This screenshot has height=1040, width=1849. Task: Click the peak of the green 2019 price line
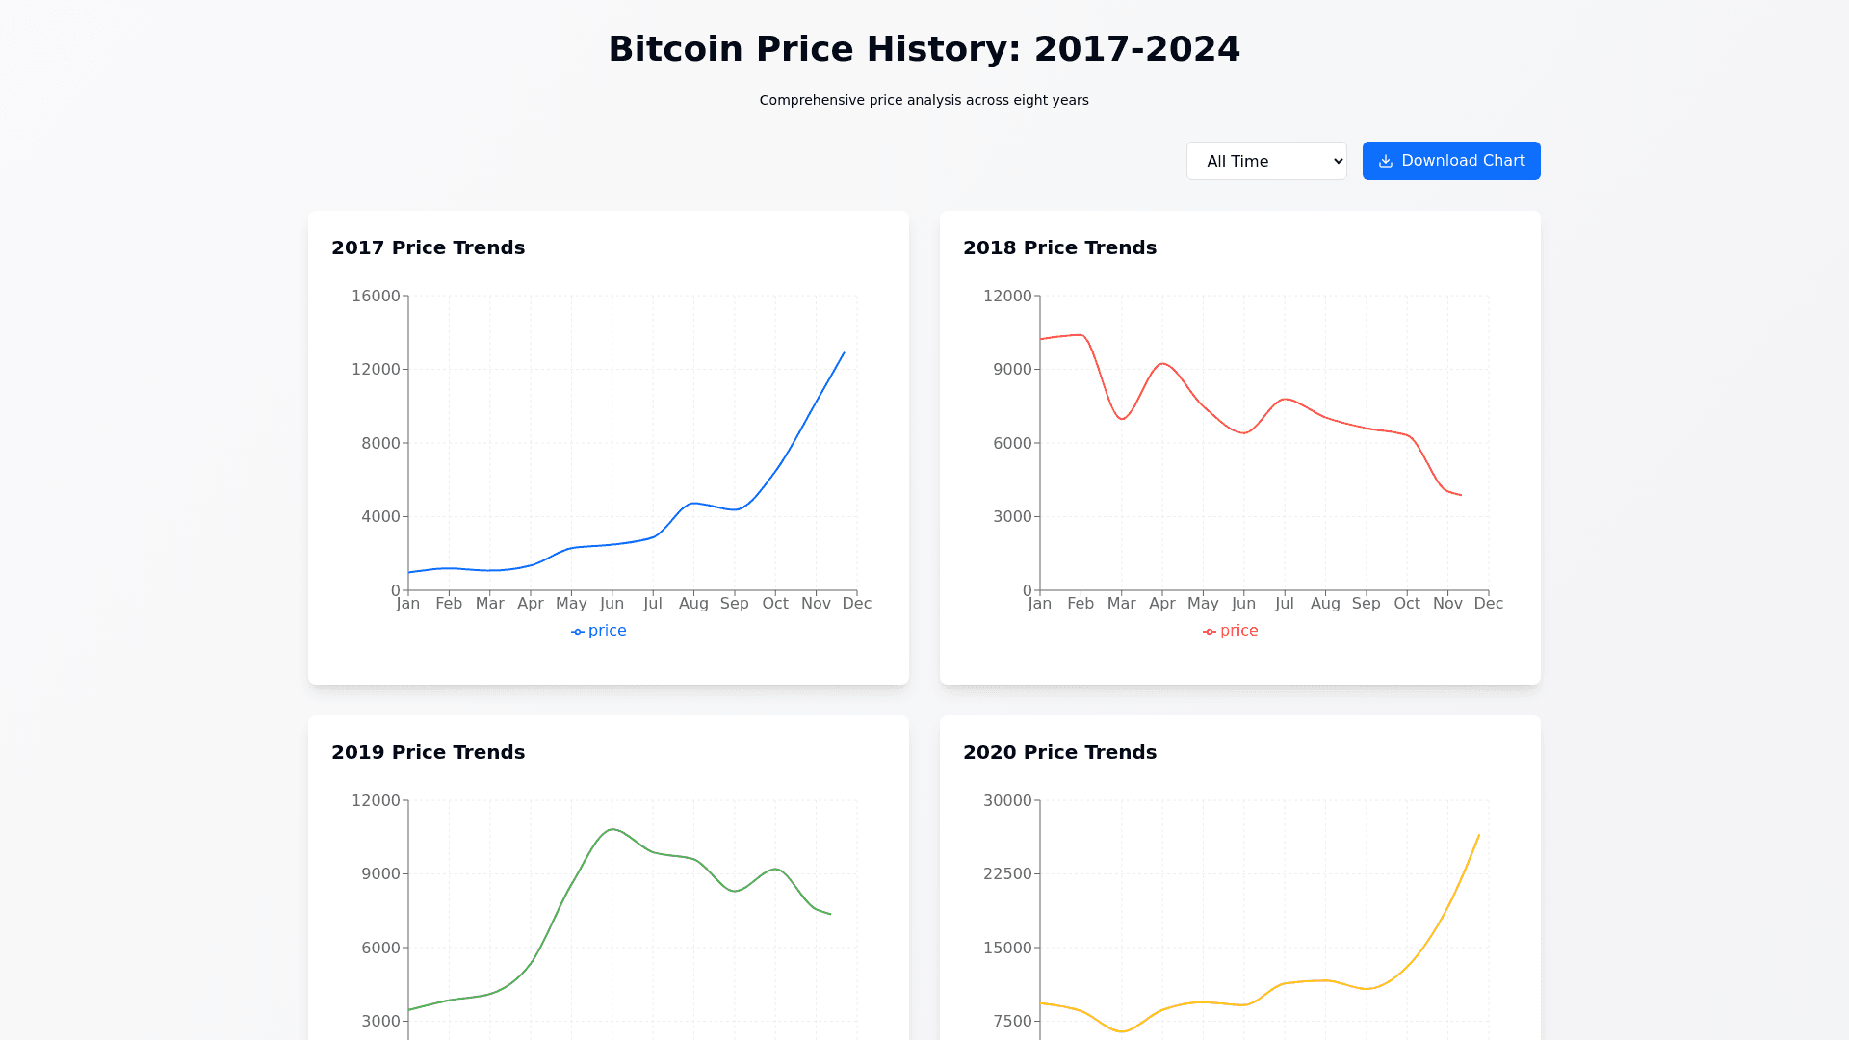point(612,829)
